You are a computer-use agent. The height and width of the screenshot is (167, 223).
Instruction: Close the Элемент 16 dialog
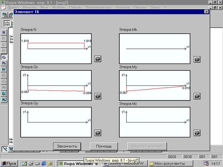point(206,12)
